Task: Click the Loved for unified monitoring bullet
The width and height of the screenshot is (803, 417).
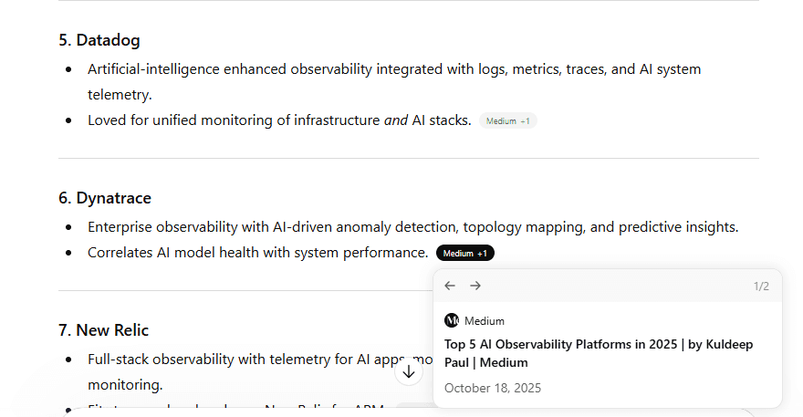Action: click(279, 120)
